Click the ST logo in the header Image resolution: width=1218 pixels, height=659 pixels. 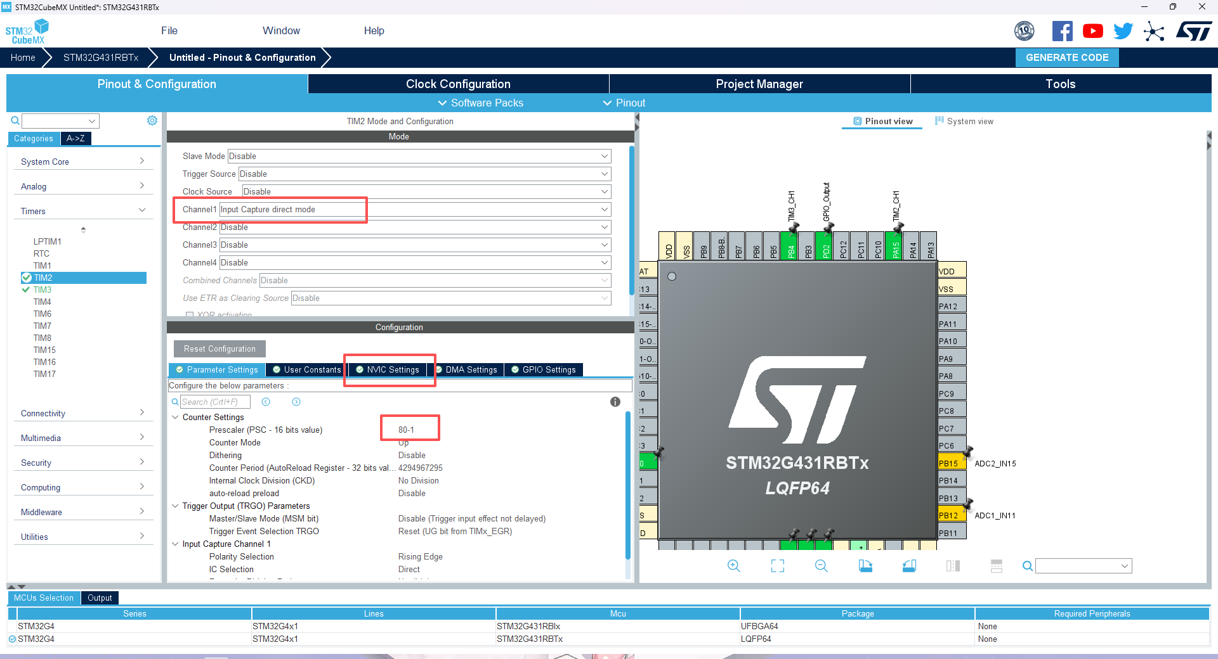click(x=1194, y=30)
